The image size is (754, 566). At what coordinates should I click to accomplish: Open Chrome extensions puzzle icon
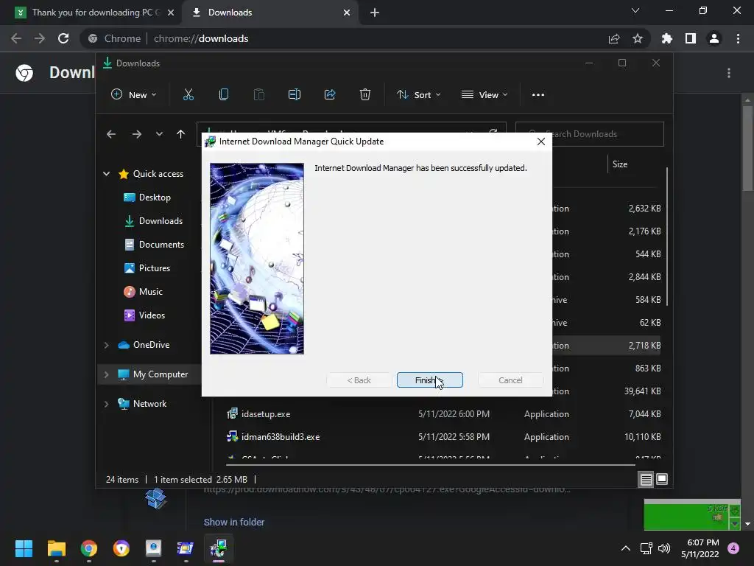point(667,38)
